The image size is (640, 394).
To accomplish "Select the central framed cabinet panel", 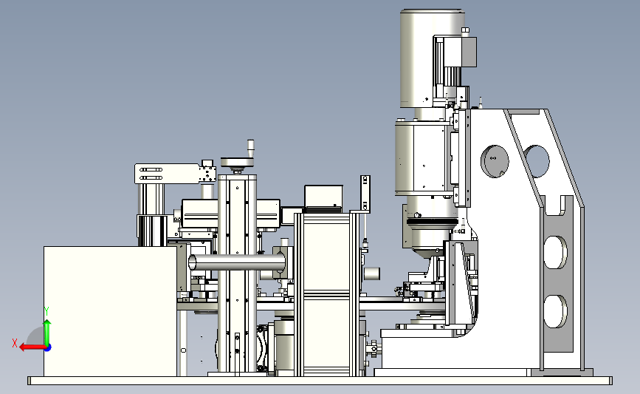I will tap(327, 294).
